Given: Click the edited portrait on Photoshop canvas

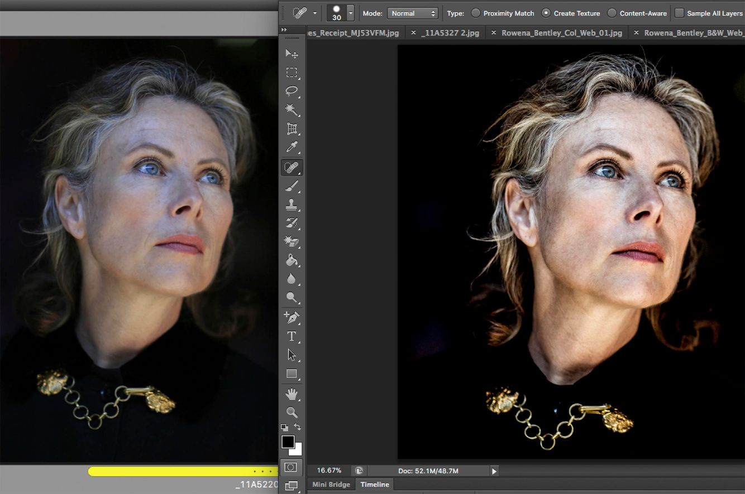Looking at the screenshot, I should point(571,252).
